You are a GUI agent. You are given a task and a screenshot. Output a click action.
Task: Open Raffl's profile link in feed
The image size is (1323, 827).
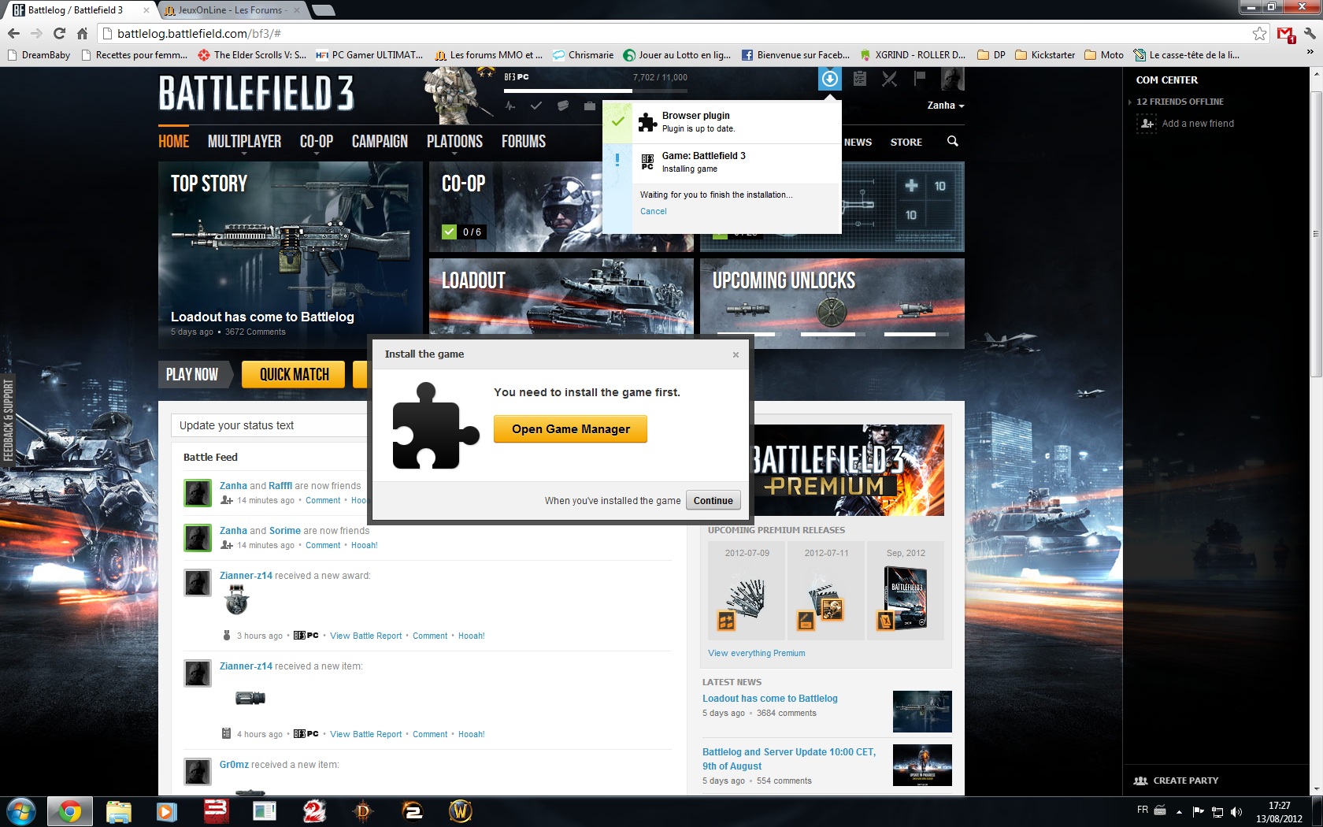[280, 486]
